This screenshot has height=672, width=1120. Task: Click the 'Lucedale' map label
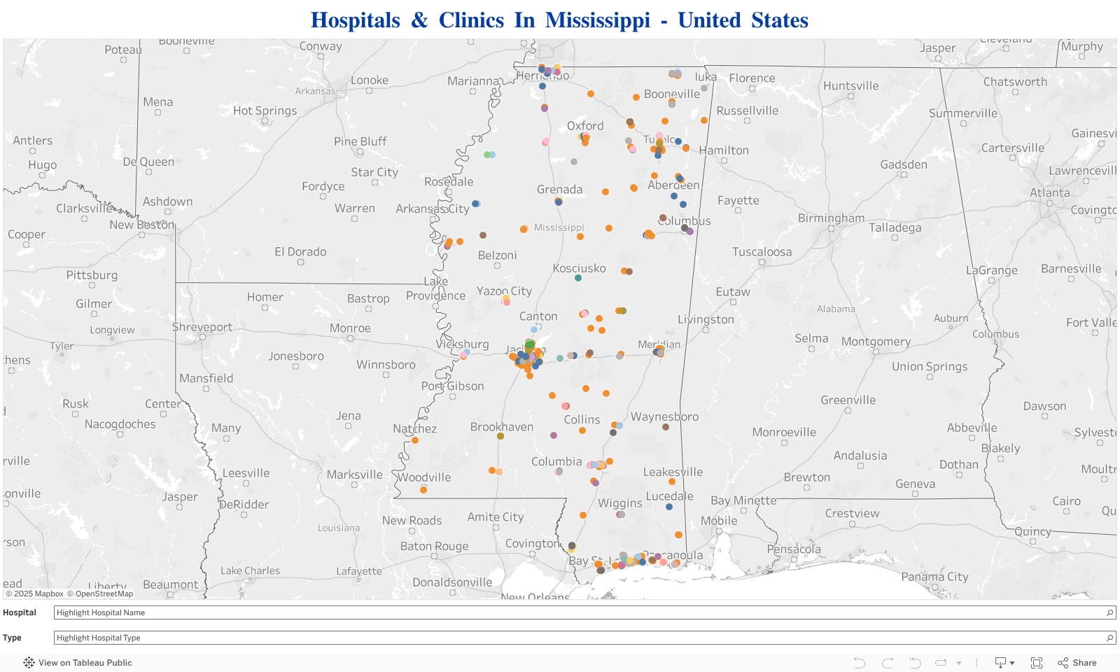tap(670, 496)
